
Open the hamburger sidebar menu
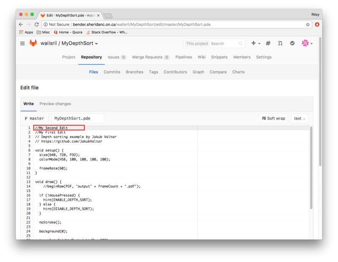click(22, 43)
